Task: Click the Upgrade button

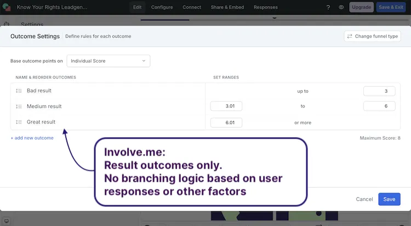Action: click(361, 7)
